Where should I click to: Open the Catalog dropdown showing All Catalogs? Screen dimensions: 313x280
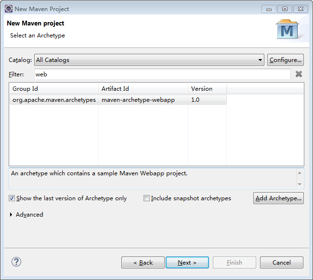(x=149, y=60)
